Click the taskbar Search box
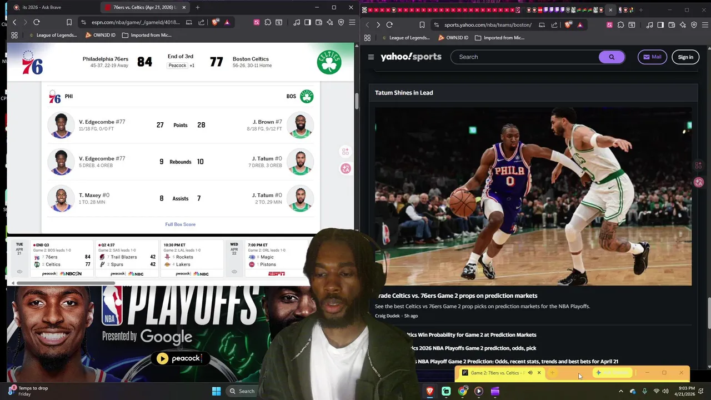Screen dimensions: 711x400 click(x=242, y=391)
